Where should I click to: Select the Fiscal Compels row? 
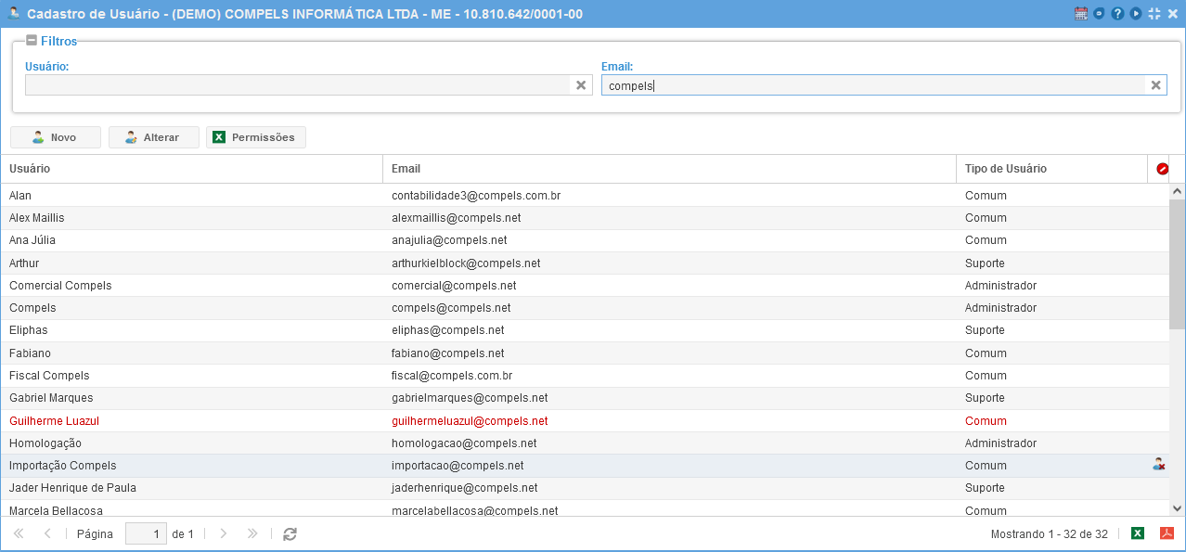point(585,376)
